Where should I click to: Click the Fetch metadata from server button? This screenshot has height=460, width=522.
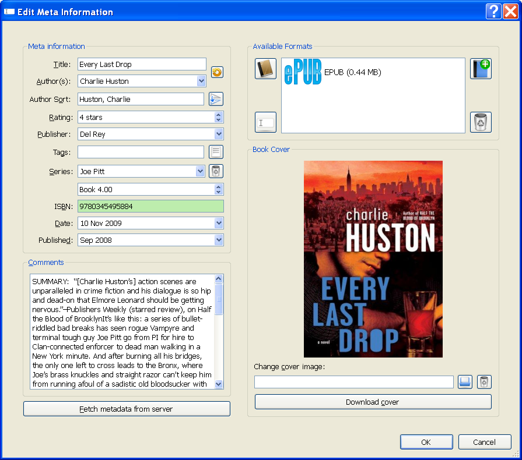[127, 409]
